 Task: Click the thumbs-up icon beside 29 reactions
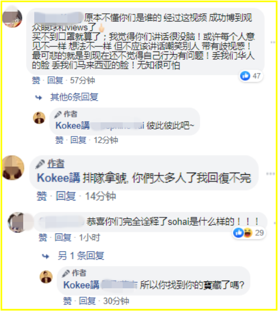point(238,232)
